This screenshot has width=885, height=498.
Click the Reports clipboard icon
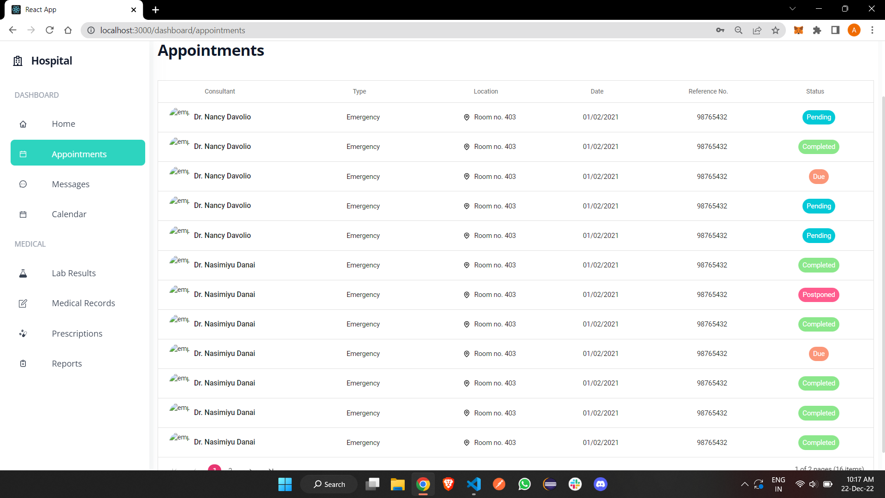(23, 363)
